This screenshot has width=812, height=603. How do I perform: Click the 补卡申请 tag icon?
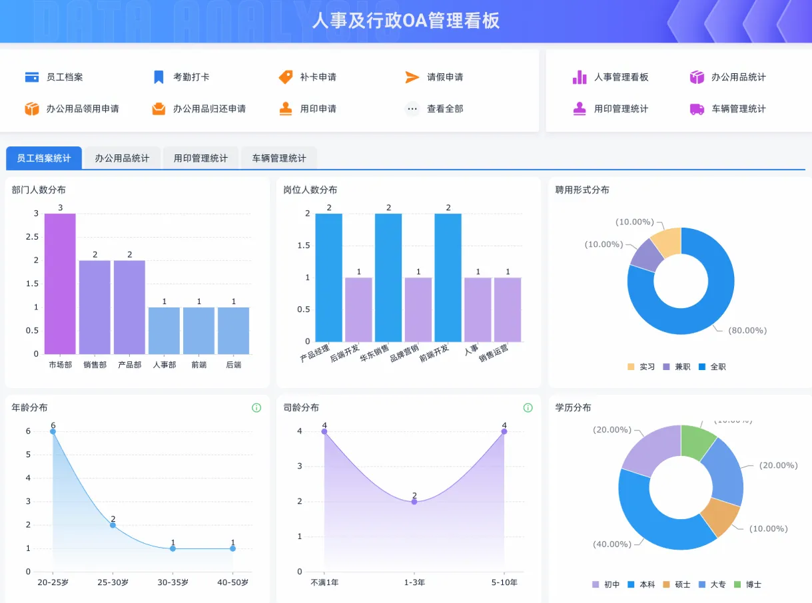click(286, 77)
